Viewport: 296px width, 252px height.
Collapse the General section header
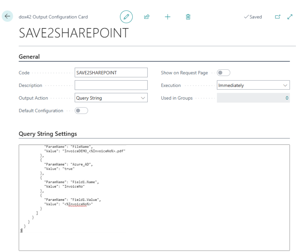[x=29, y=56]
